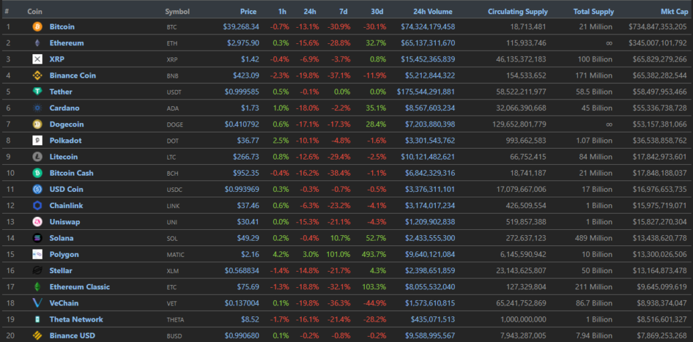
Task: Click the VeChain logo icon
Action: coord(37,303)
